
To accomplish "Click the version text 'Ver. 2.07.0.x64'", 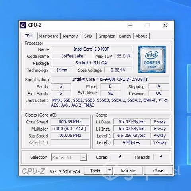I will pyautogui.click(x=65, y=172).
